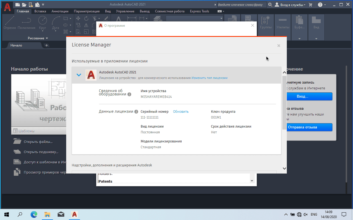The width and height of the screenshot is (353, 220).
Task: Expand the Буфер ribbon panel dropdown
Action: (299, 38)
